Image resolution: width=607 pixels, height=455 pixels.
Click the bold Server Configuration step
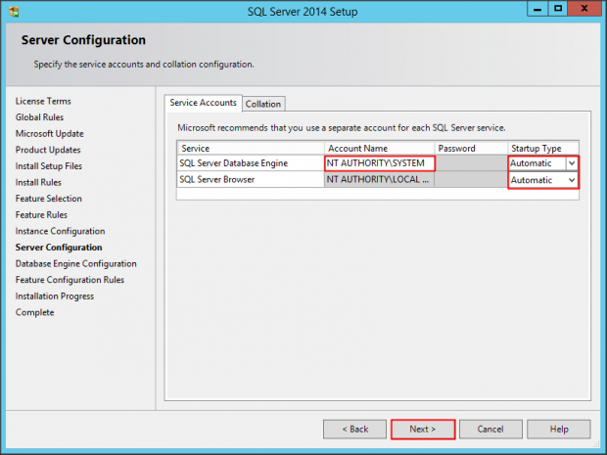point(59,248)
